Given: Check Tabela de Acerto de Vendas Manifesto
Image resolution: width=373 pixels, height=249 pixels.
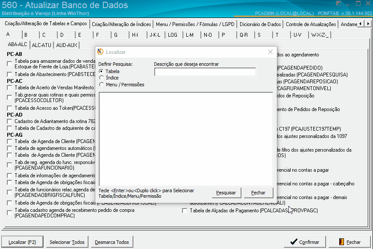Looking at the screenshot, I should [x=9, y=88].
